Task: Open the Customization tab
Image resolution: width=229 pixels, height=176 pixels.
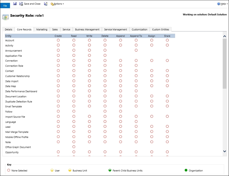Action: coord(139,29)
